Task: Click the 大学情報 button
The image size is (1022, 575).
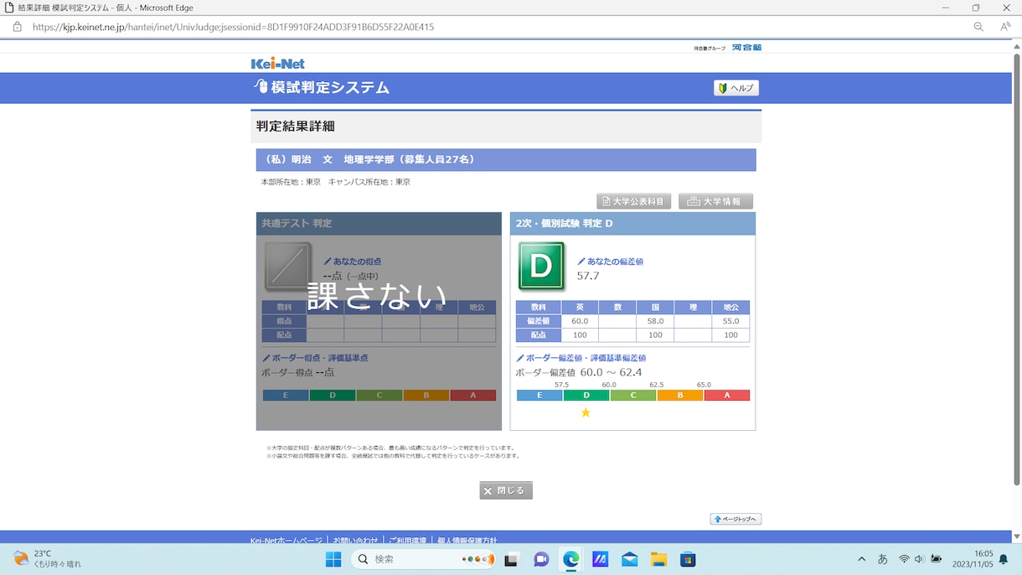Action: point(715,201)
